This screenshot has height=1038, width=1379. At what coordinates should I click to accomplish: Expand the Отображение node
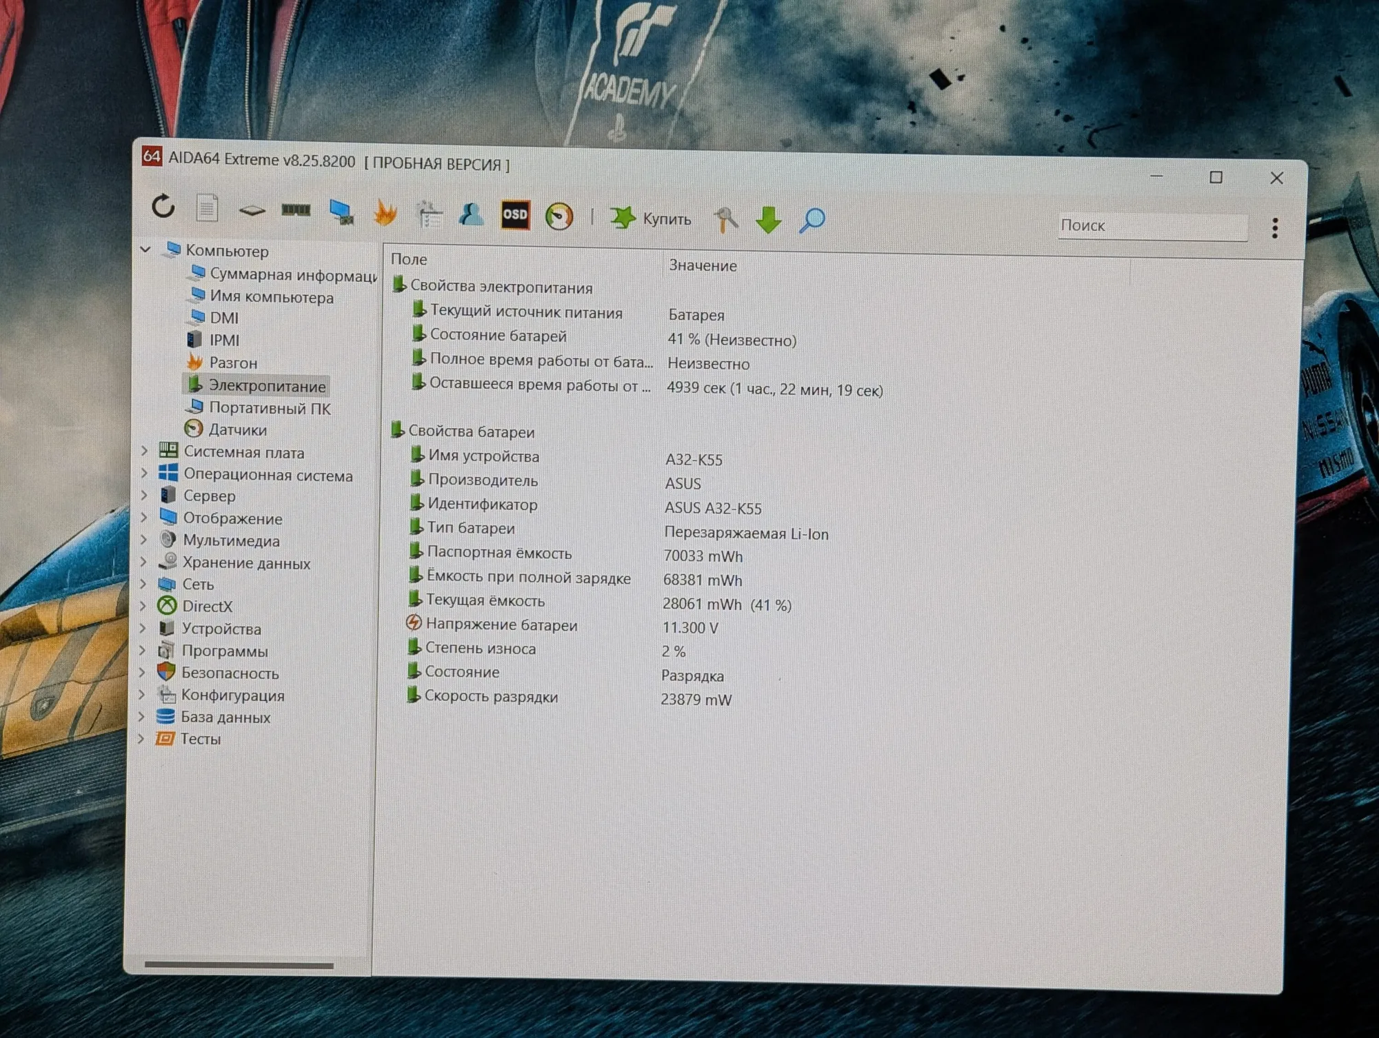tap(143, 517)
